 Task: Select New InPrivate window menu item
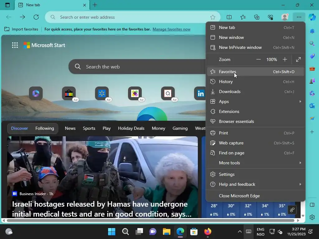pyautogui.click(x=255, y=48)
